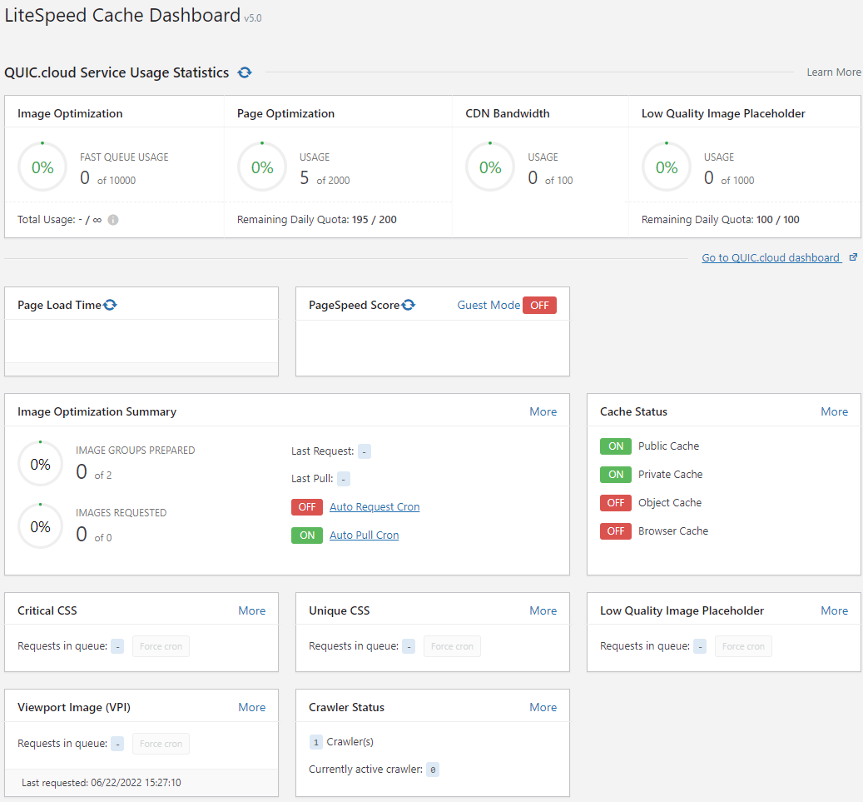Click the Image Optimization usage gauge
863x802 pixels.
click(x=42, y=167)
